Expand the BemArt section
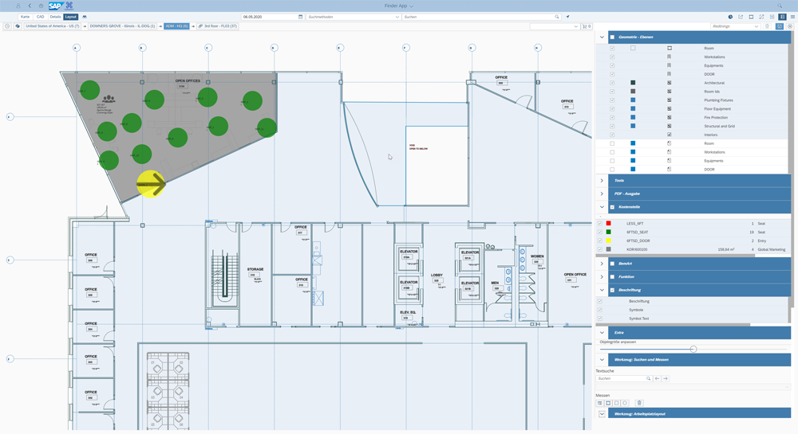 [602, 264]
